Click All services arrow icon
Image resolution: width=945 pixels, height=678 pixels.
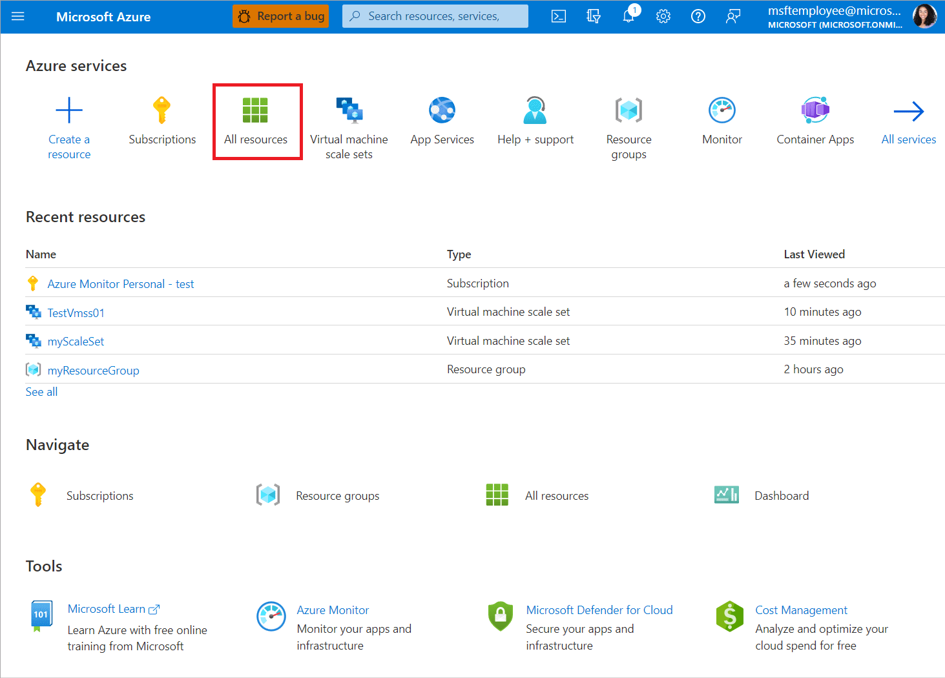[x=909, y=111]
